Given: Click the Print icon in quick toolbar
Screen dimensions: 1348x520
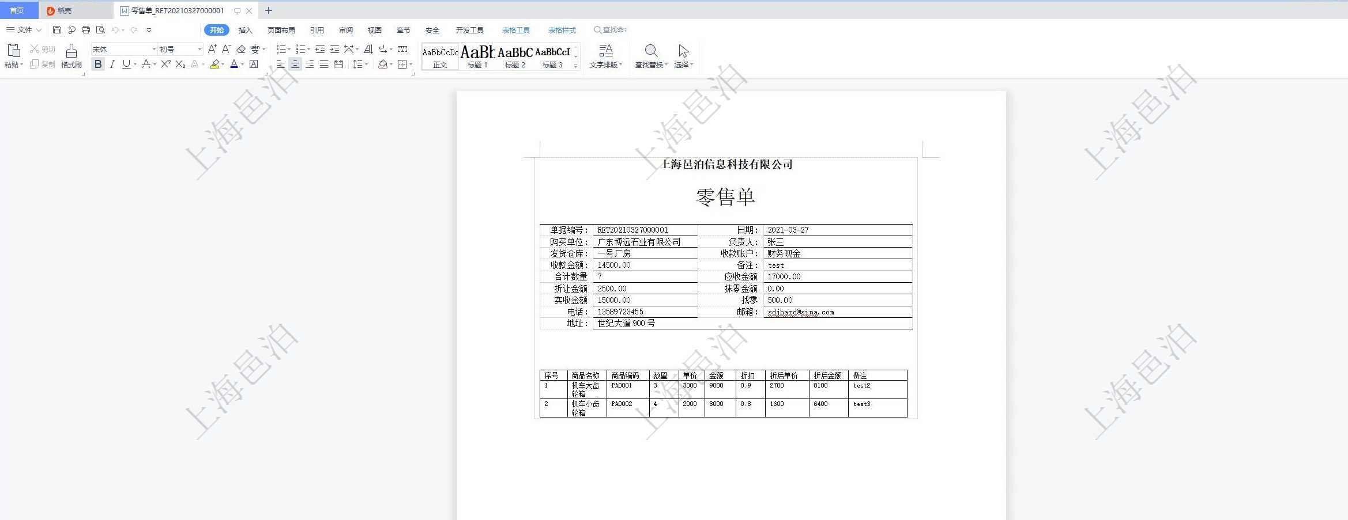Looking at the screenshot, I should 86,30.
